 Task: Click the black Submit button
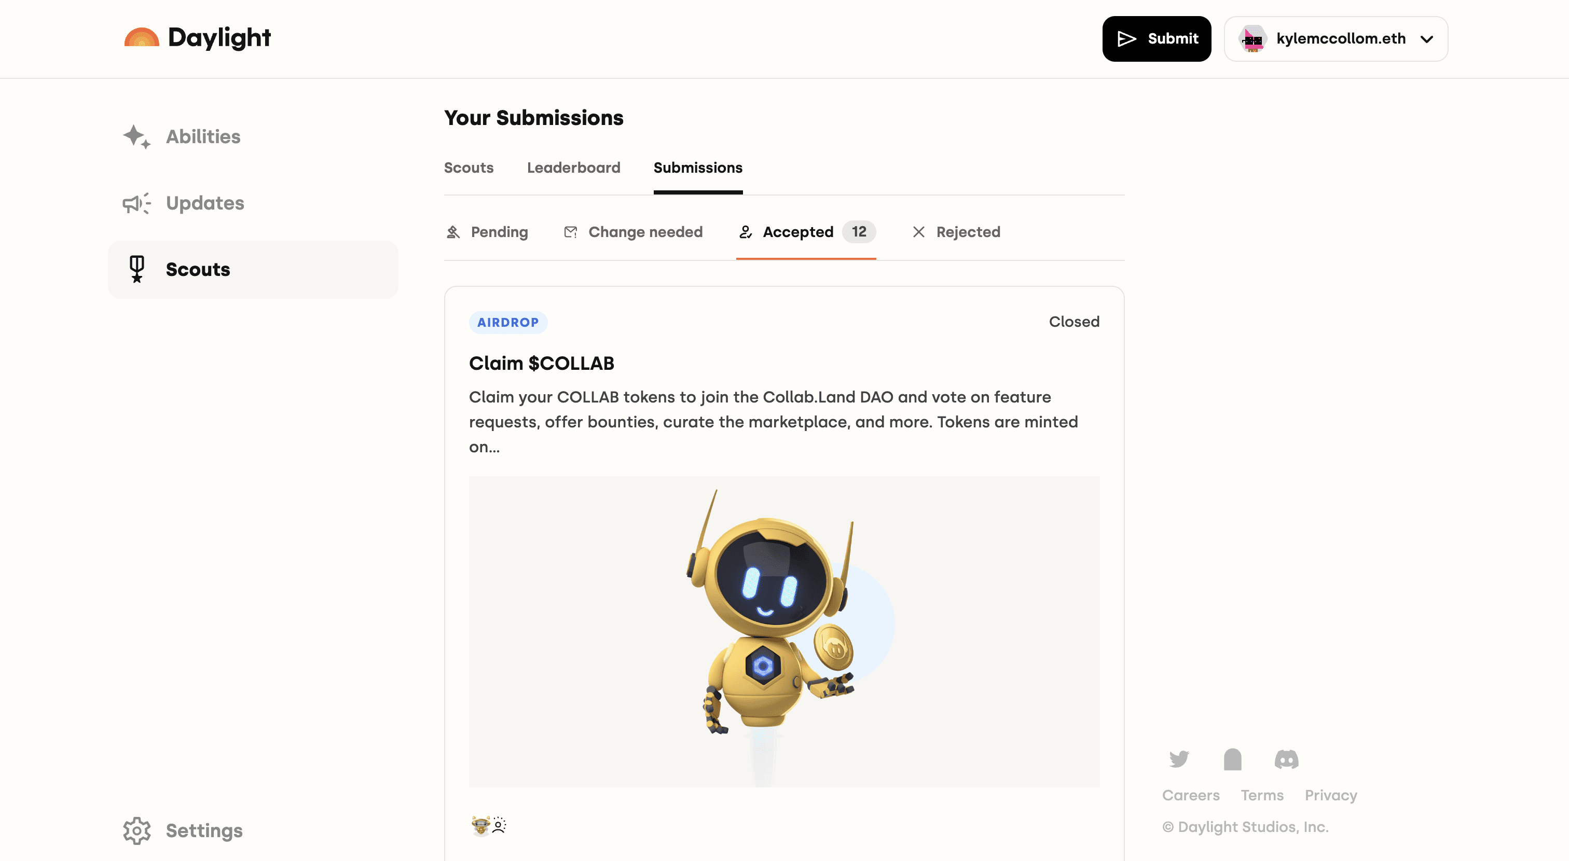(x=1157, y=39)
